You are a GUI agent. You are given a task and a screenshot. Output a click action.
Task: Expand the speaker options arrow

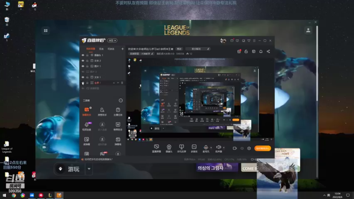[224, 148]
